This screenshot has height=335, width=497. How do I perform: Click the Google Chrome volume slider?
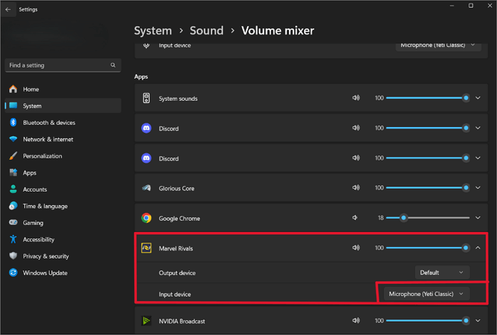click(x=427, y=218)
